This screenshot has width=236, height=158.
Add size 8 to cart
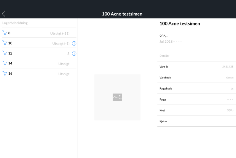(4, 33)
